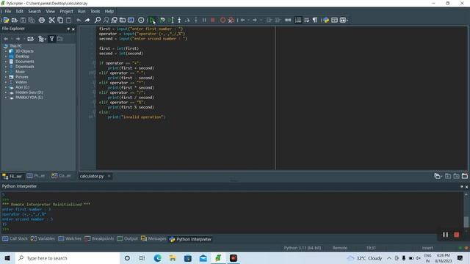
Task: Click the Replace toolbar icon
Action: (x=115, y=20)
